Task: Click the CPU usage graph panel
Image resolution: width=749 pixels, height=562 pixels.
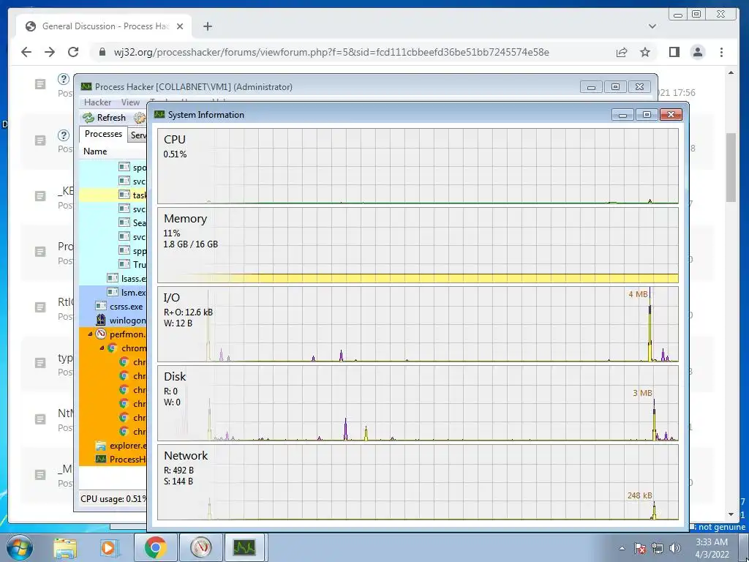Action: point(418,166)
